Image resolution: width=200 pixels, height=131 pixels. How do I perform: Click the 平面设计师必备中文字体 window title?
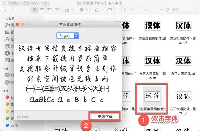click(x=102, y=3)
